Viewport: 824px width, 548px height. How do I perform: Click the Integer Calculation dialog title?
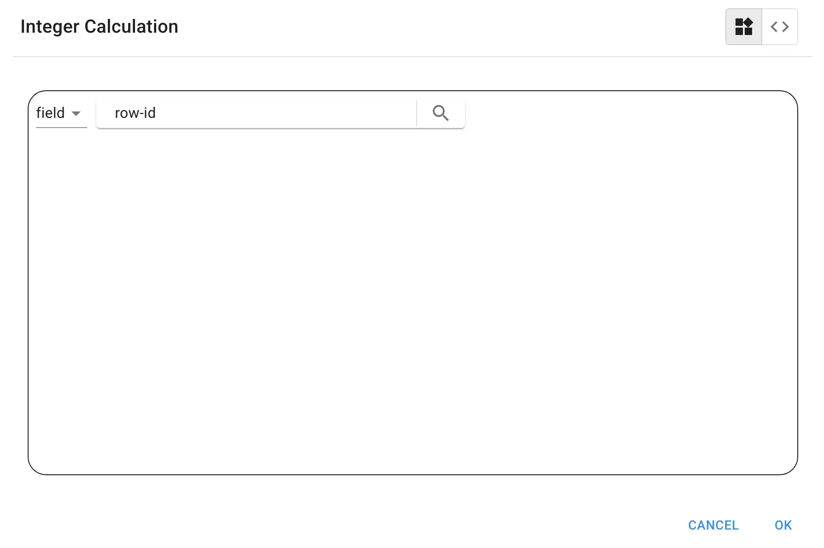(x=100, y=27)
